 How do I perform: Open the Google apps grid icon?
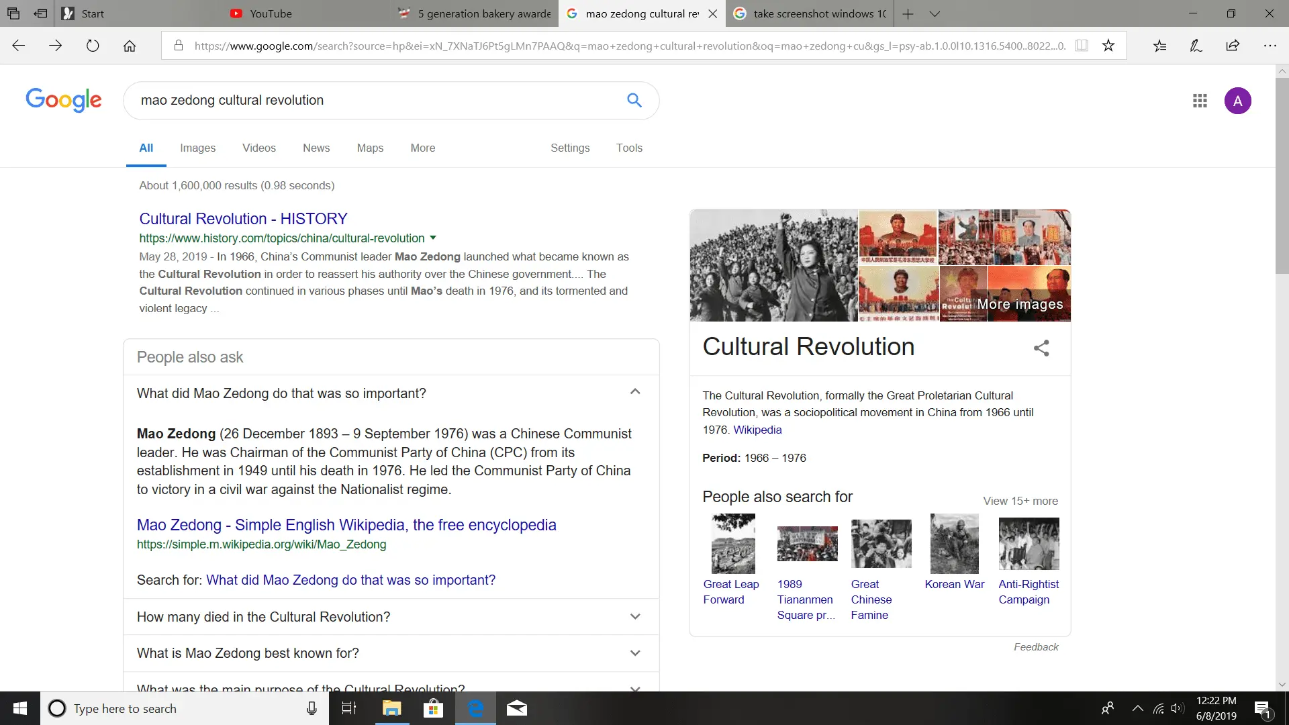click(x=1200, y=100)
